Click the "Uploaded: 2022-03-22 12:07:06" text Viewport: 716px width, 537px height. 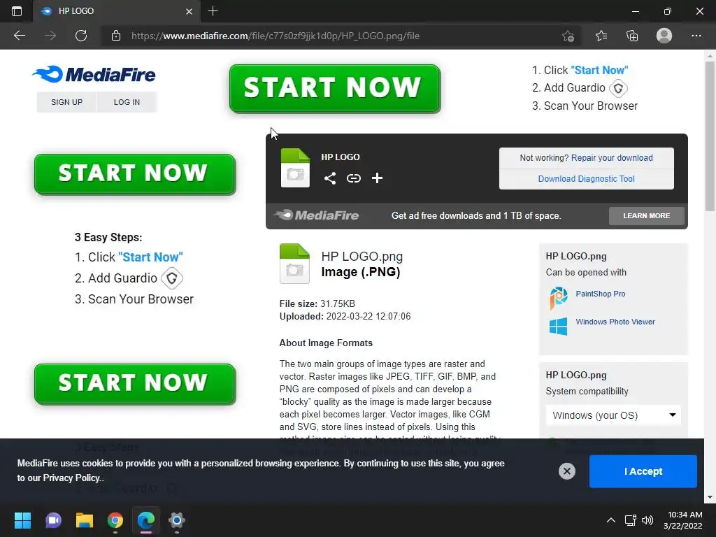pyautogui.click(x=345, y=317)
